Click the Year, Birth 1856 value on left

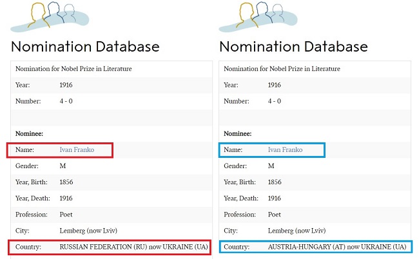tap(66, 182)
